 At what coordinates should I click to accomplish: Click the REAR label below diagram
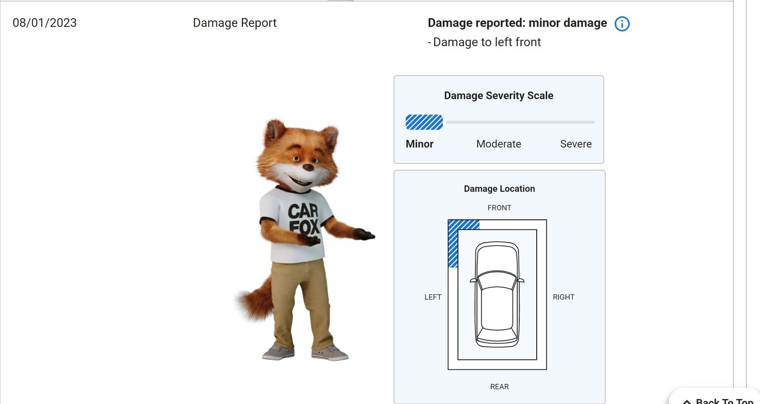[499, 387]
